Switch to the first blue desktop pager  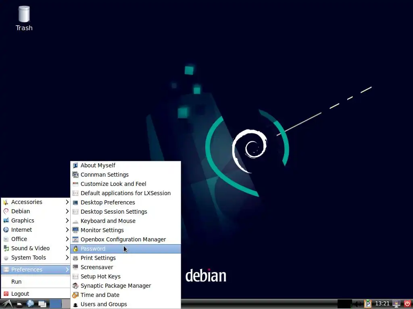pyautogui.click(x=56, y=304)
